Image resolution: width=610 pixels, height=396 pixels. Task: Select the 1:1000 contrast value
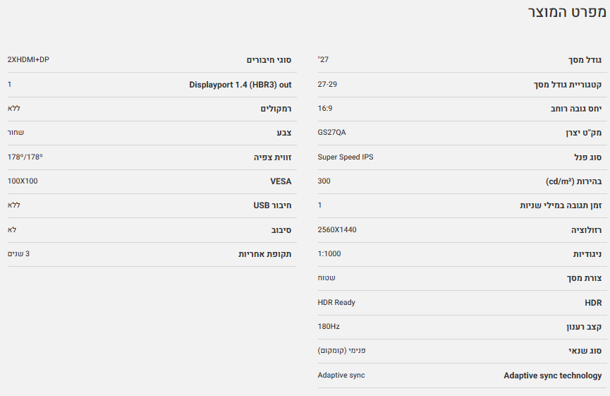point(329,253)
